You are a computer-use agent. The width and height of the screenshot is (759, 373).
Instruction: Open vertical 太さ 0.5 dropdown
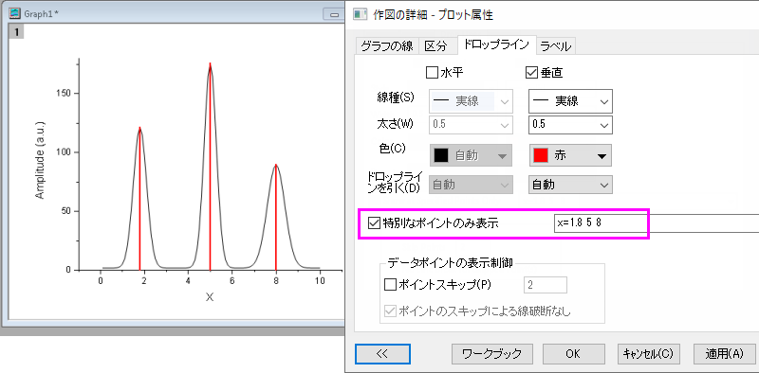pyautogui.click(x=570, y=125)
